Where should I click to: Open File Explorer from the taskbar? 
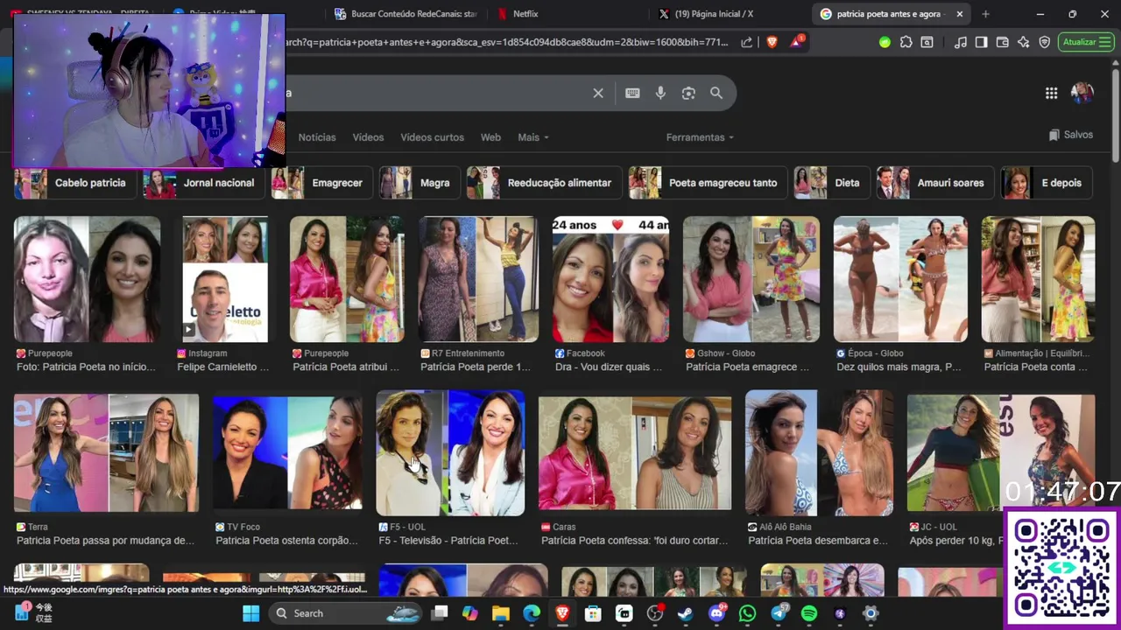click(501, 613)
